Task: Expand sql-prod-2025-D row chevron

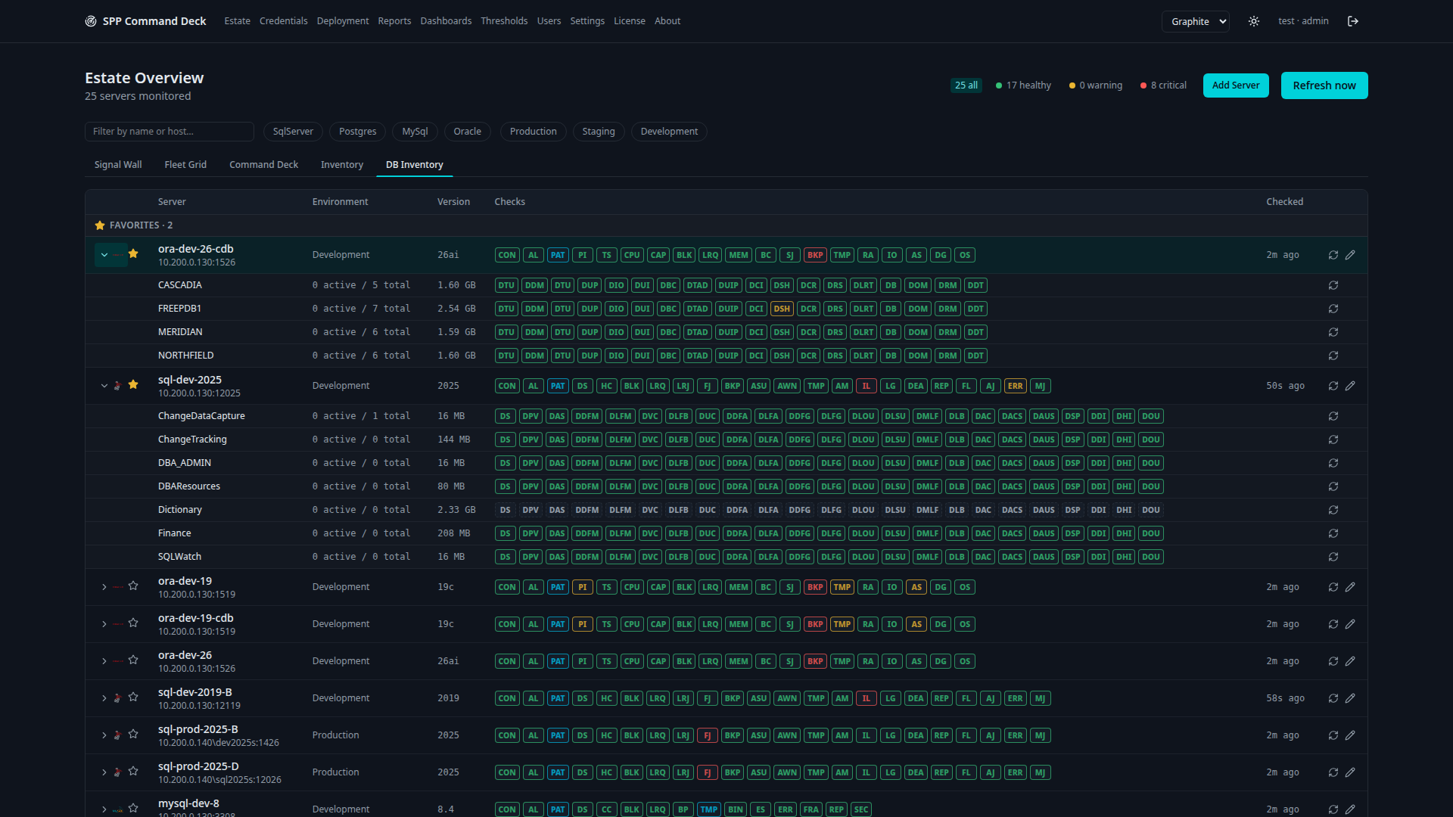Action: click(104, 772)
